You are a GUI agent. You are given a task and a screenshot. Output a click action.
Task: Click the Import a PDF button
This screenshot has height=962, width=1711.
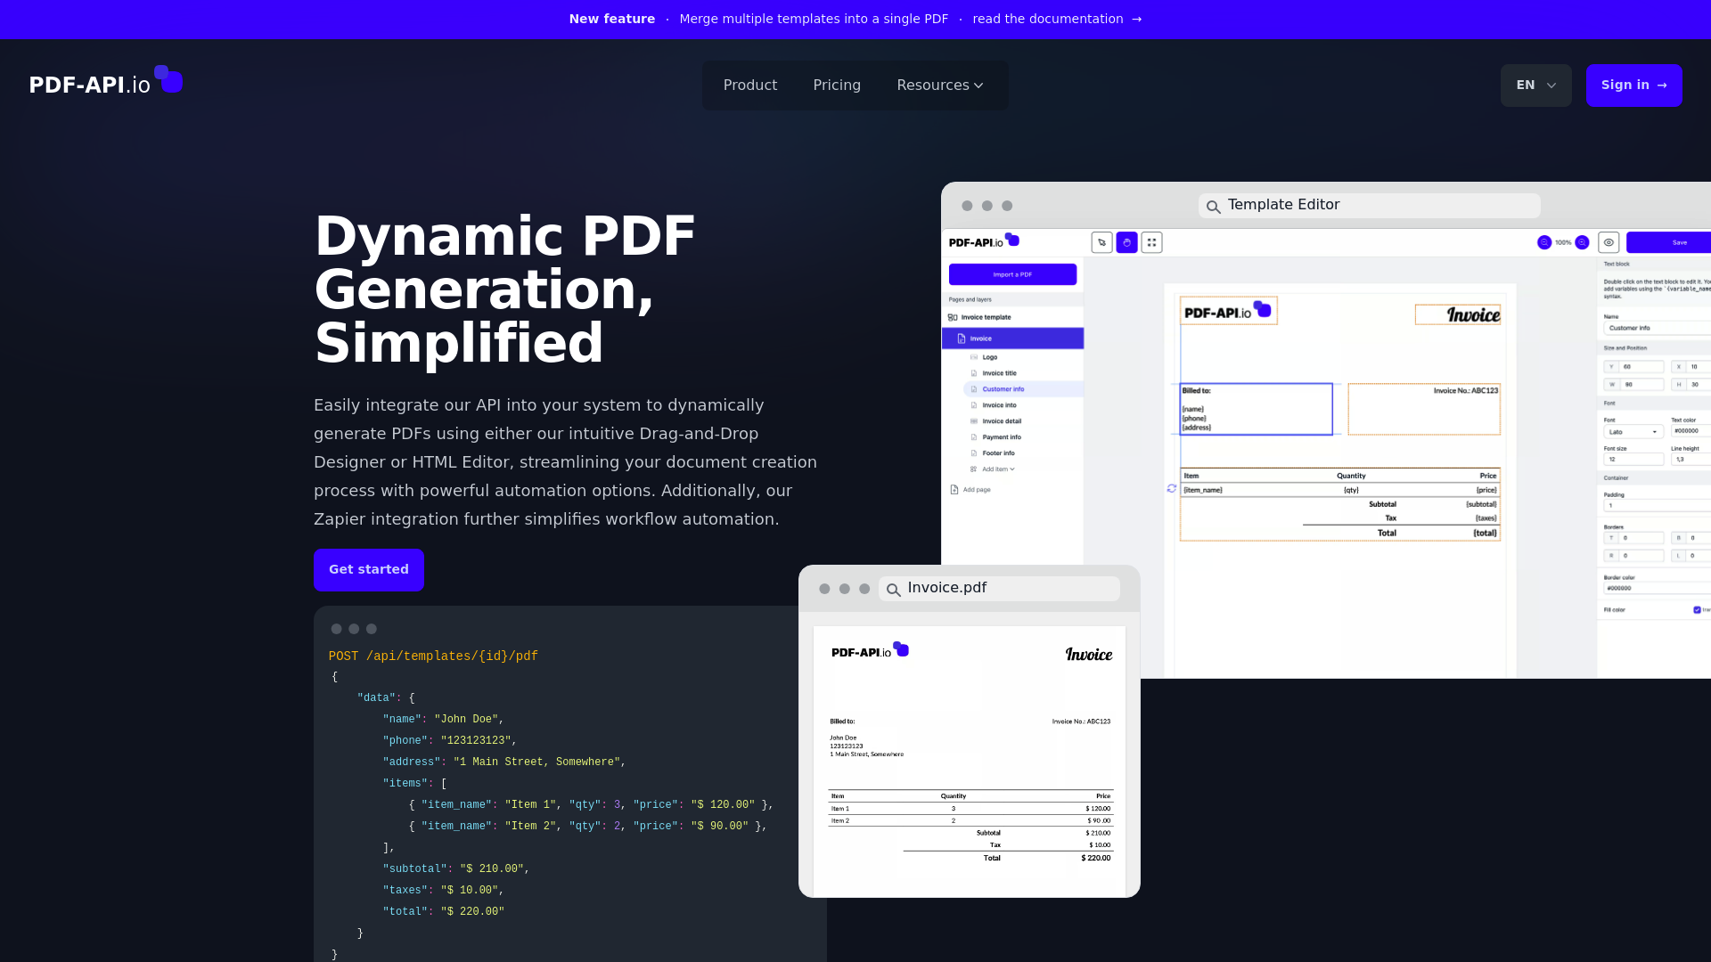pos(1012,274)
